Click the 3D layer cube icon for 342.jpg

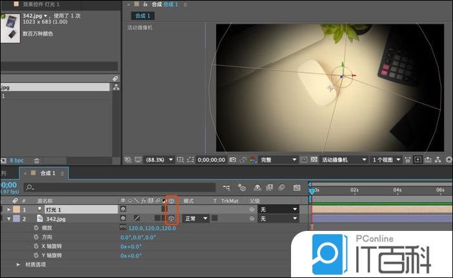point(172,219)
